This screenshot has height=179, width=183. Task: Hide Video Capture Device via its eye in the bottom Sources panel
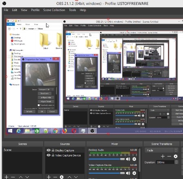pyautogui.click(x=49, y=155)
